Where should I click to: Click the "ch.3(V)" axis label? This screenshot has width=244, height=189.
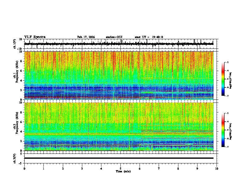point(15,158)
